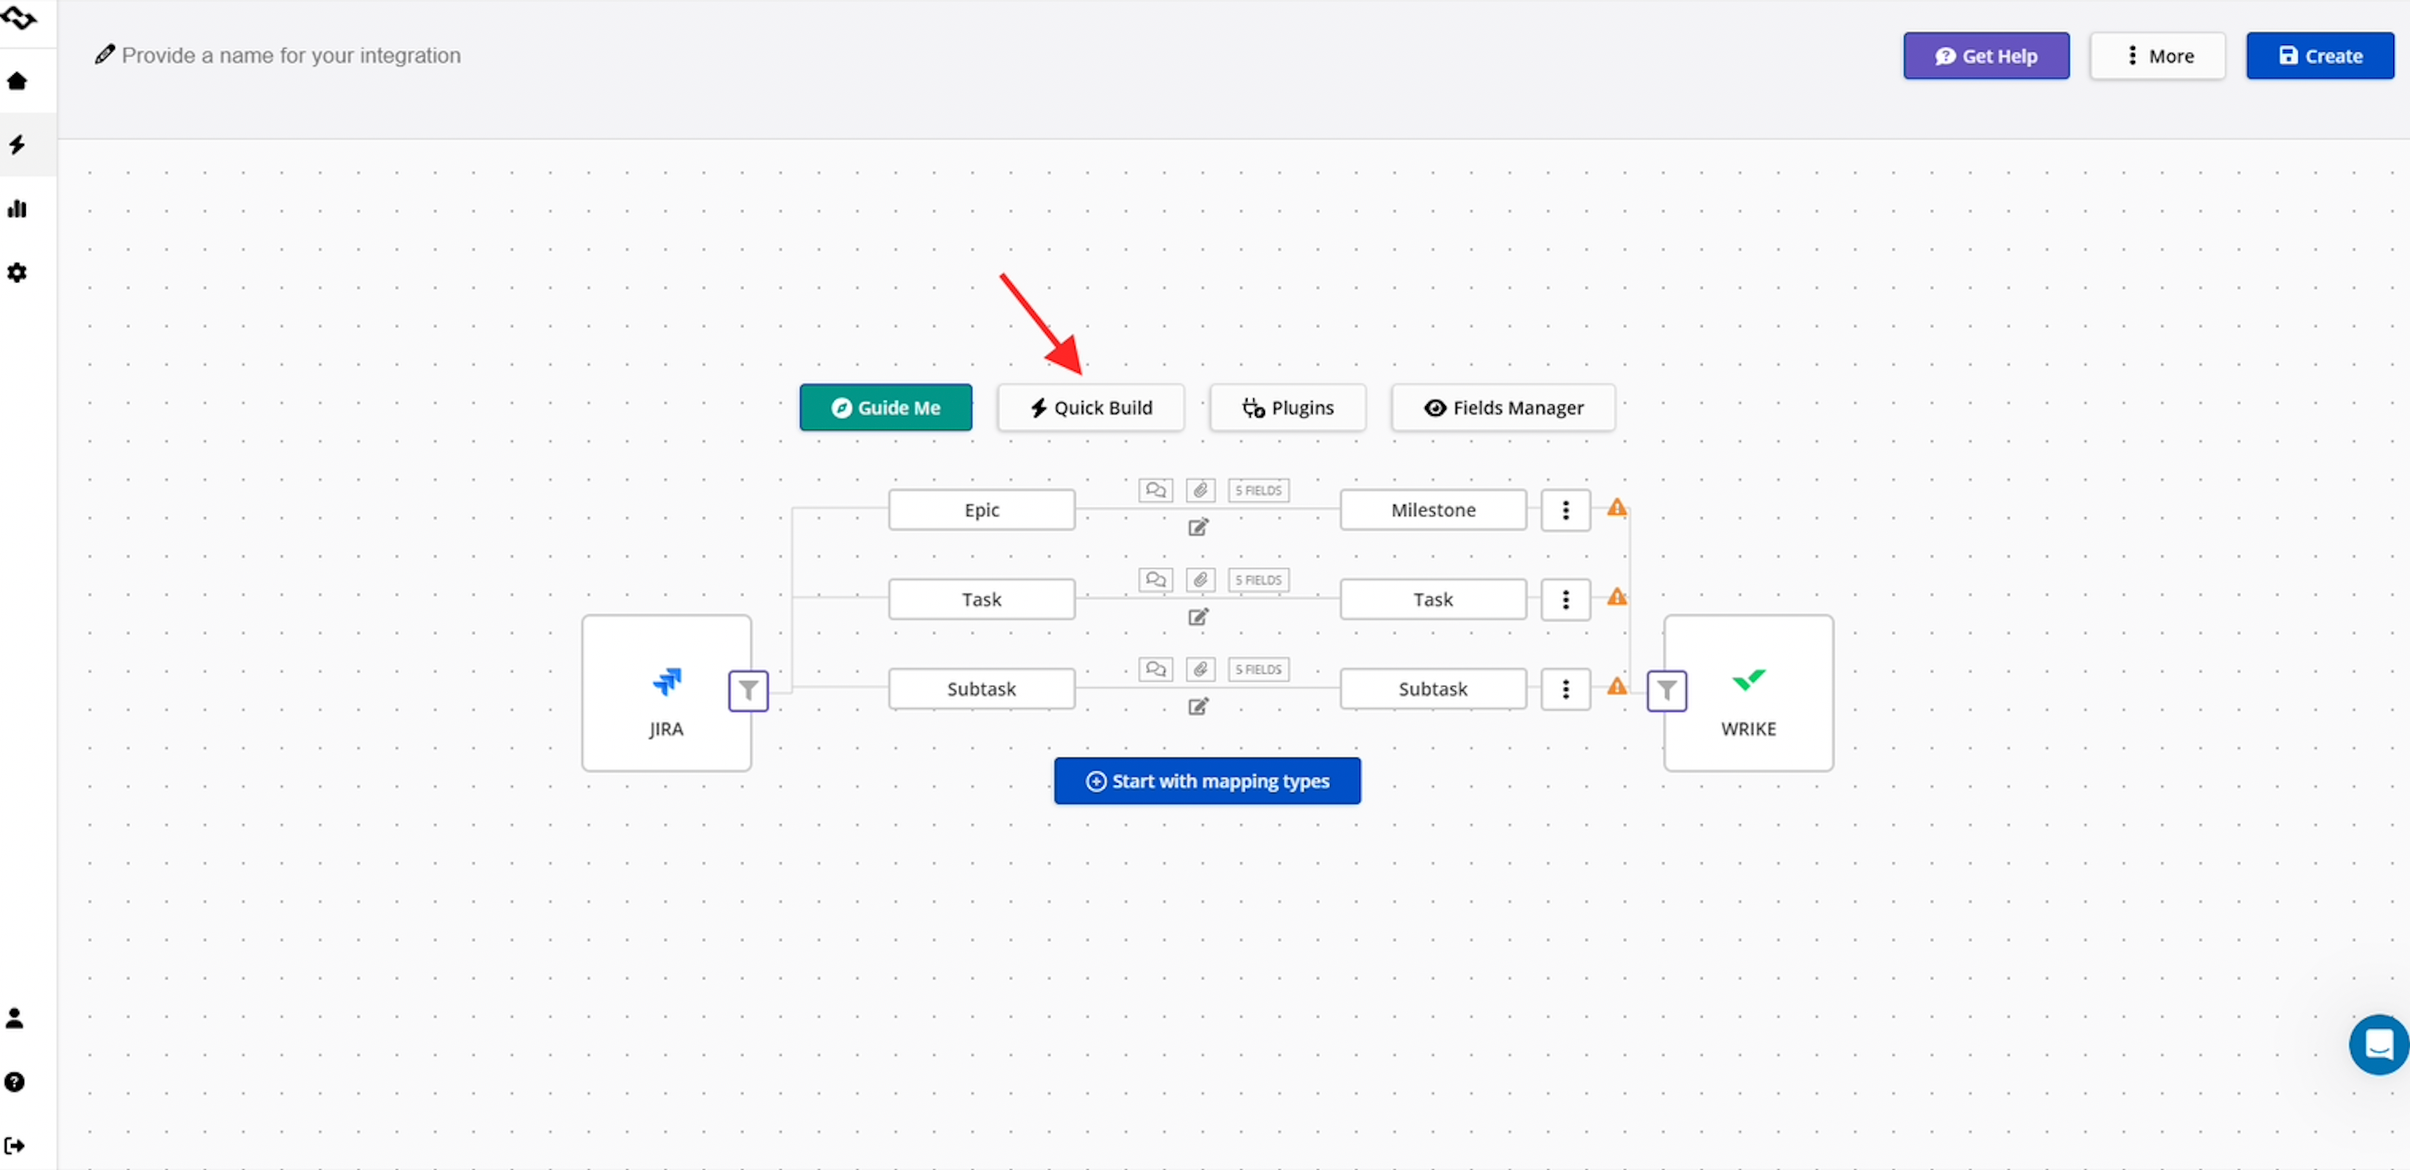Open three-dot menu next to Milestone
The height and width of the screenshot is (1170, 2410).
(1565, 510)
